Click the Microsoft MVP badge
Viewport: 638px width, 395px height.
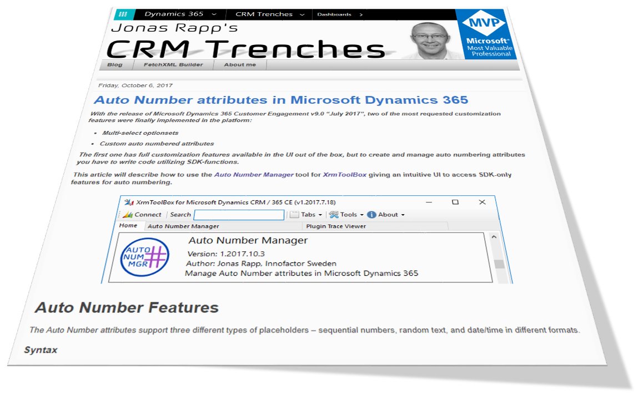487,34
